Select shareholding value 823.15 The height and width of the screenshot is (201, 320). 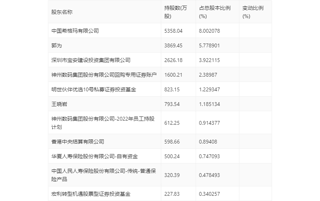pyautogui.click(x=172, y=89)
